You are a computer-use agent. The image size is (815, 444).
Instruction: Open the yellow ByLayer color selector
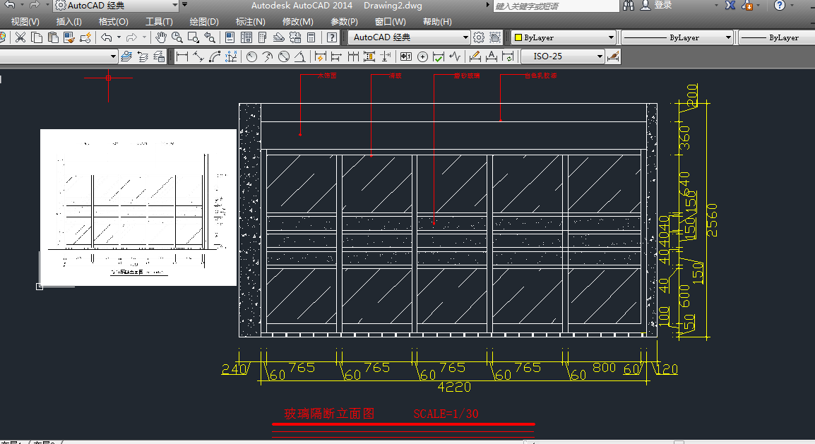pyautogui.click(x=564, y=37)
